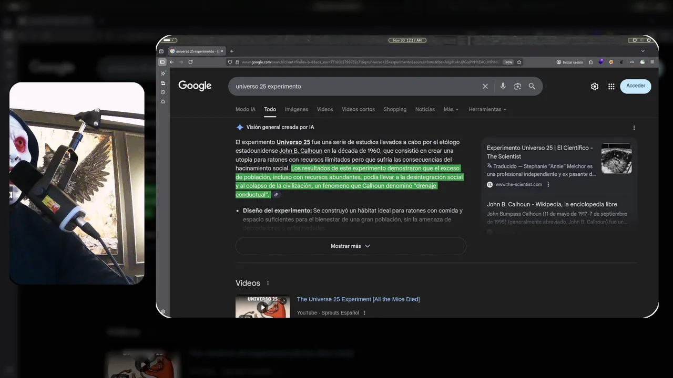
Task: Click the Visión general creada por IA heading
Action: (x=280, y=127)
